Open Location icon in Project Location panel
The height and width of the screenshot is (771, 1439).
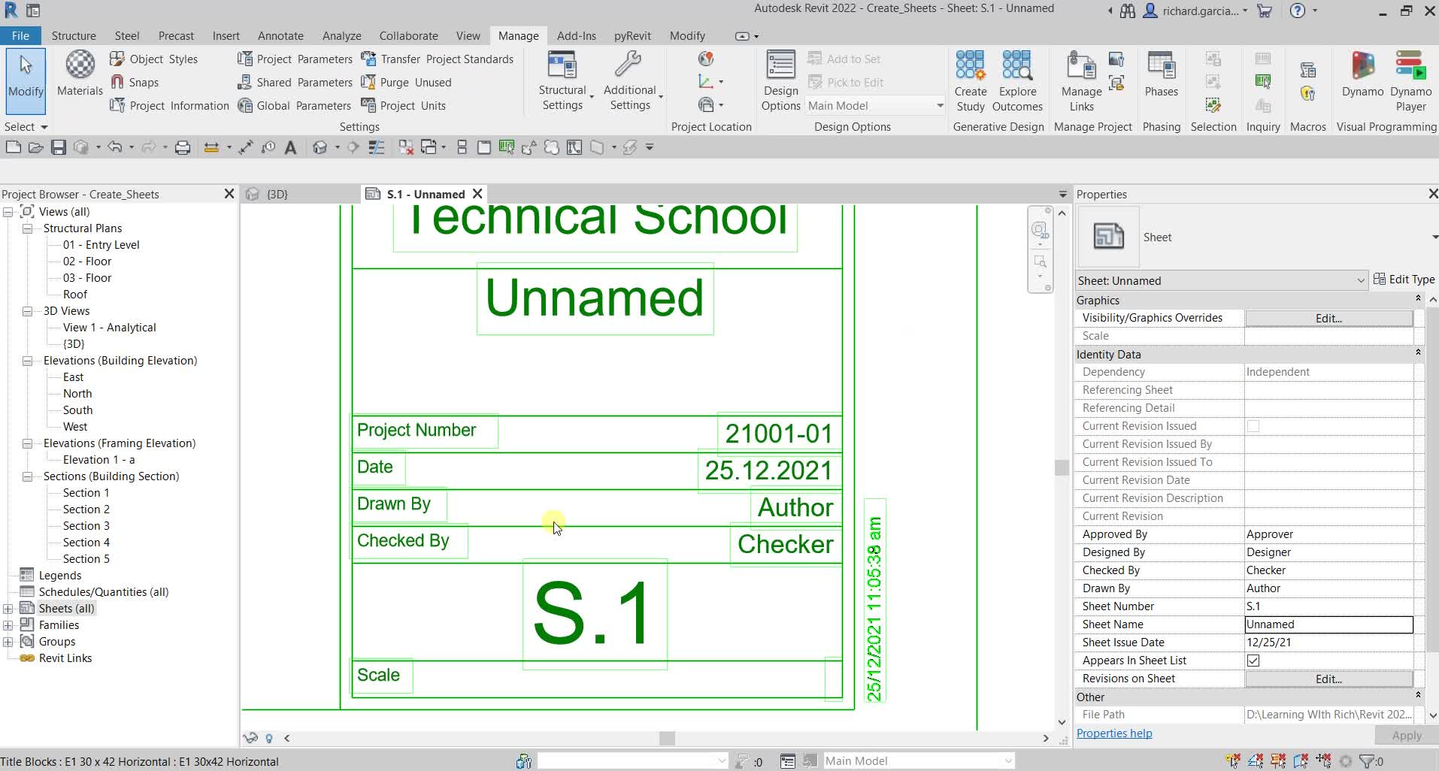[705, 59]
